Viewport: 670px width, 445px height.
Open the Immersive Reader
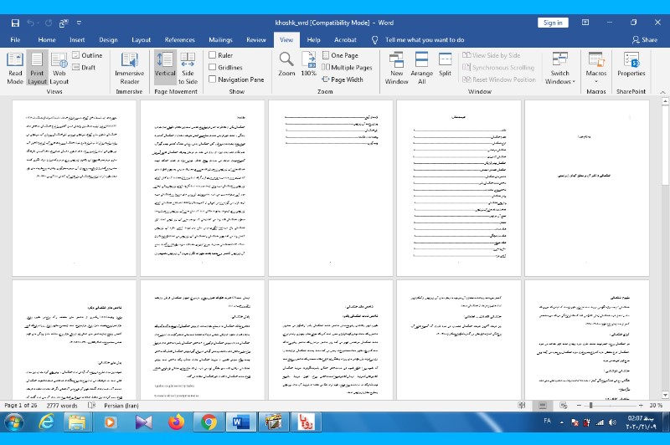pos(129,66)
